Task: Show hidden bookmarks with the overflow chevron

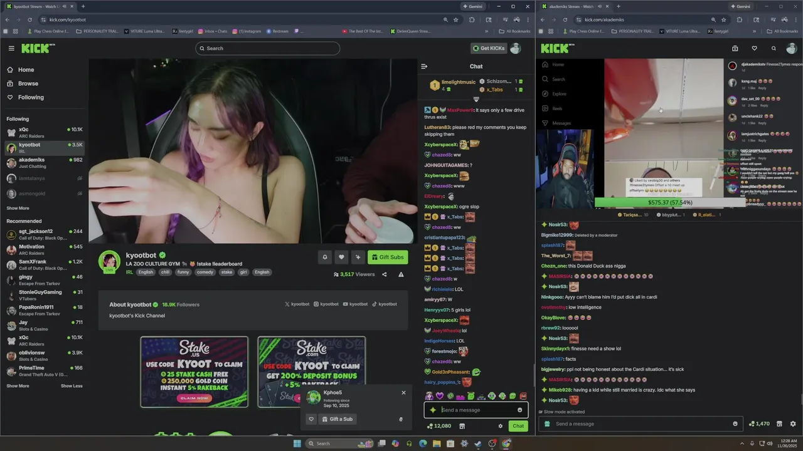Action: coord(486,31)
